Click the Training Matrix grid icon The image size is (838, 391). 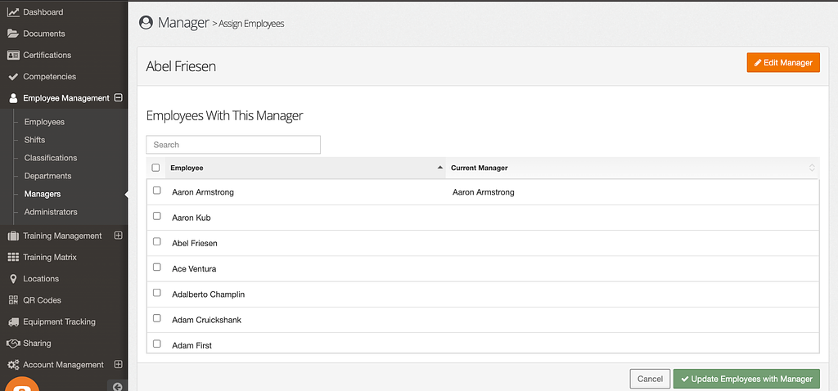13,257
